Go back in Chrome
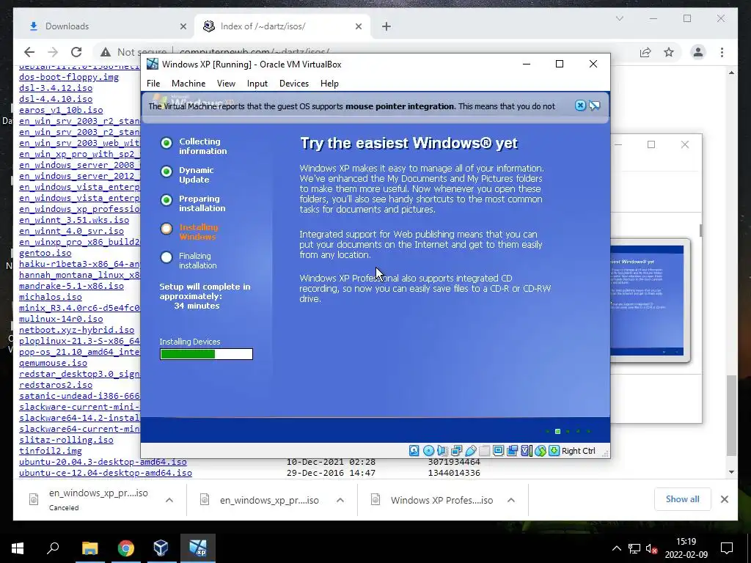751x563 pixels. click(x=29, y=52)
